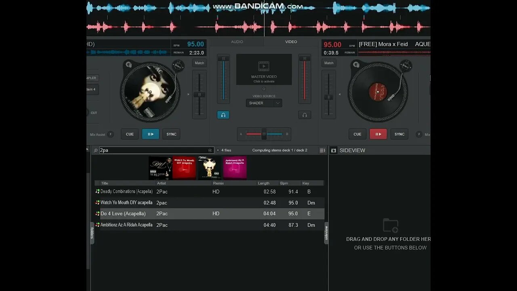Select Watch Yo Mouth DIY acapella track

point(209,202)
